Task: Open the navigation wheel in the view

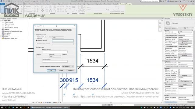Action: pos(160,23)
